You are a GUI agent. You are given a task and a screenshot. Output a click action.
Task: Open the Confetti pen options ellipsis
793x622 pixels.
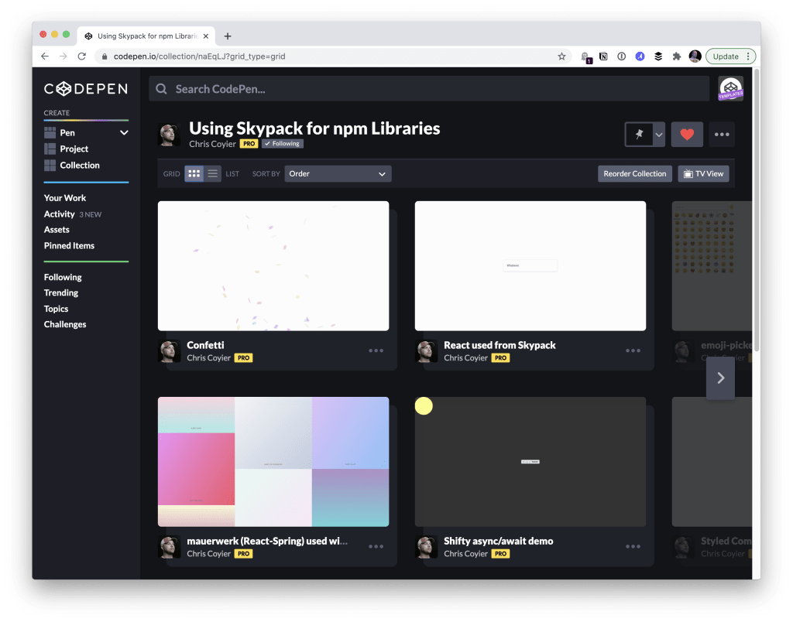376,350
